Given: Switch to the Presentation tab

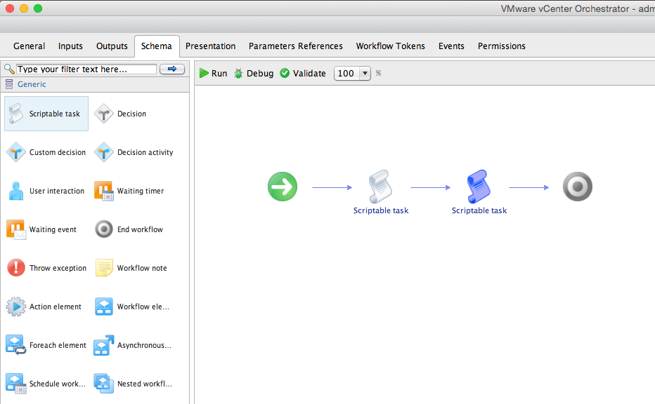Looking at the screenshot, I should pyautogui.click(x=210, y=46).
